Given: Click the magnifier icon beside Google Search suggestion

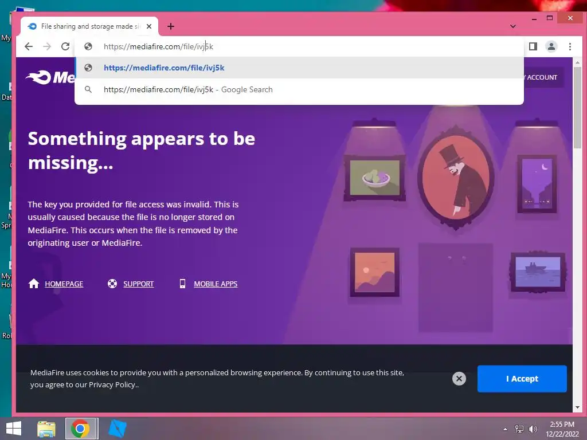Looking at the screenshot, I should point(88,89).
